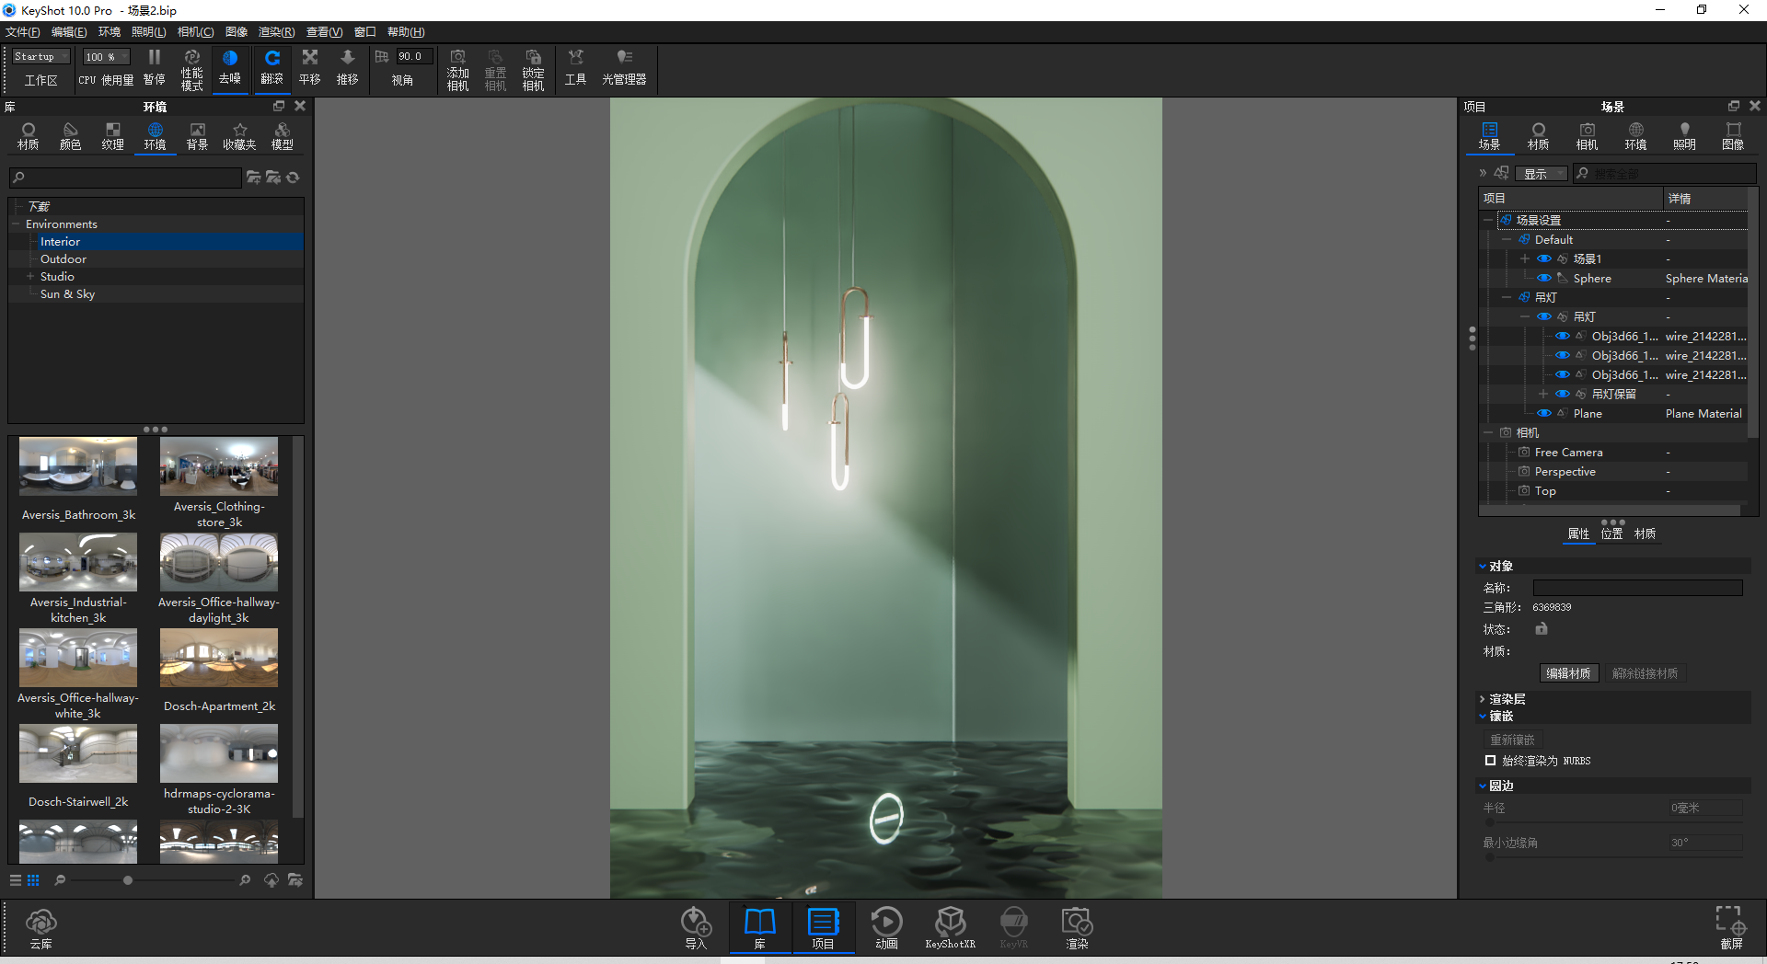Hide the Sphere object via eye icon
The image size is (1767, 964).
pos(1544,278)
